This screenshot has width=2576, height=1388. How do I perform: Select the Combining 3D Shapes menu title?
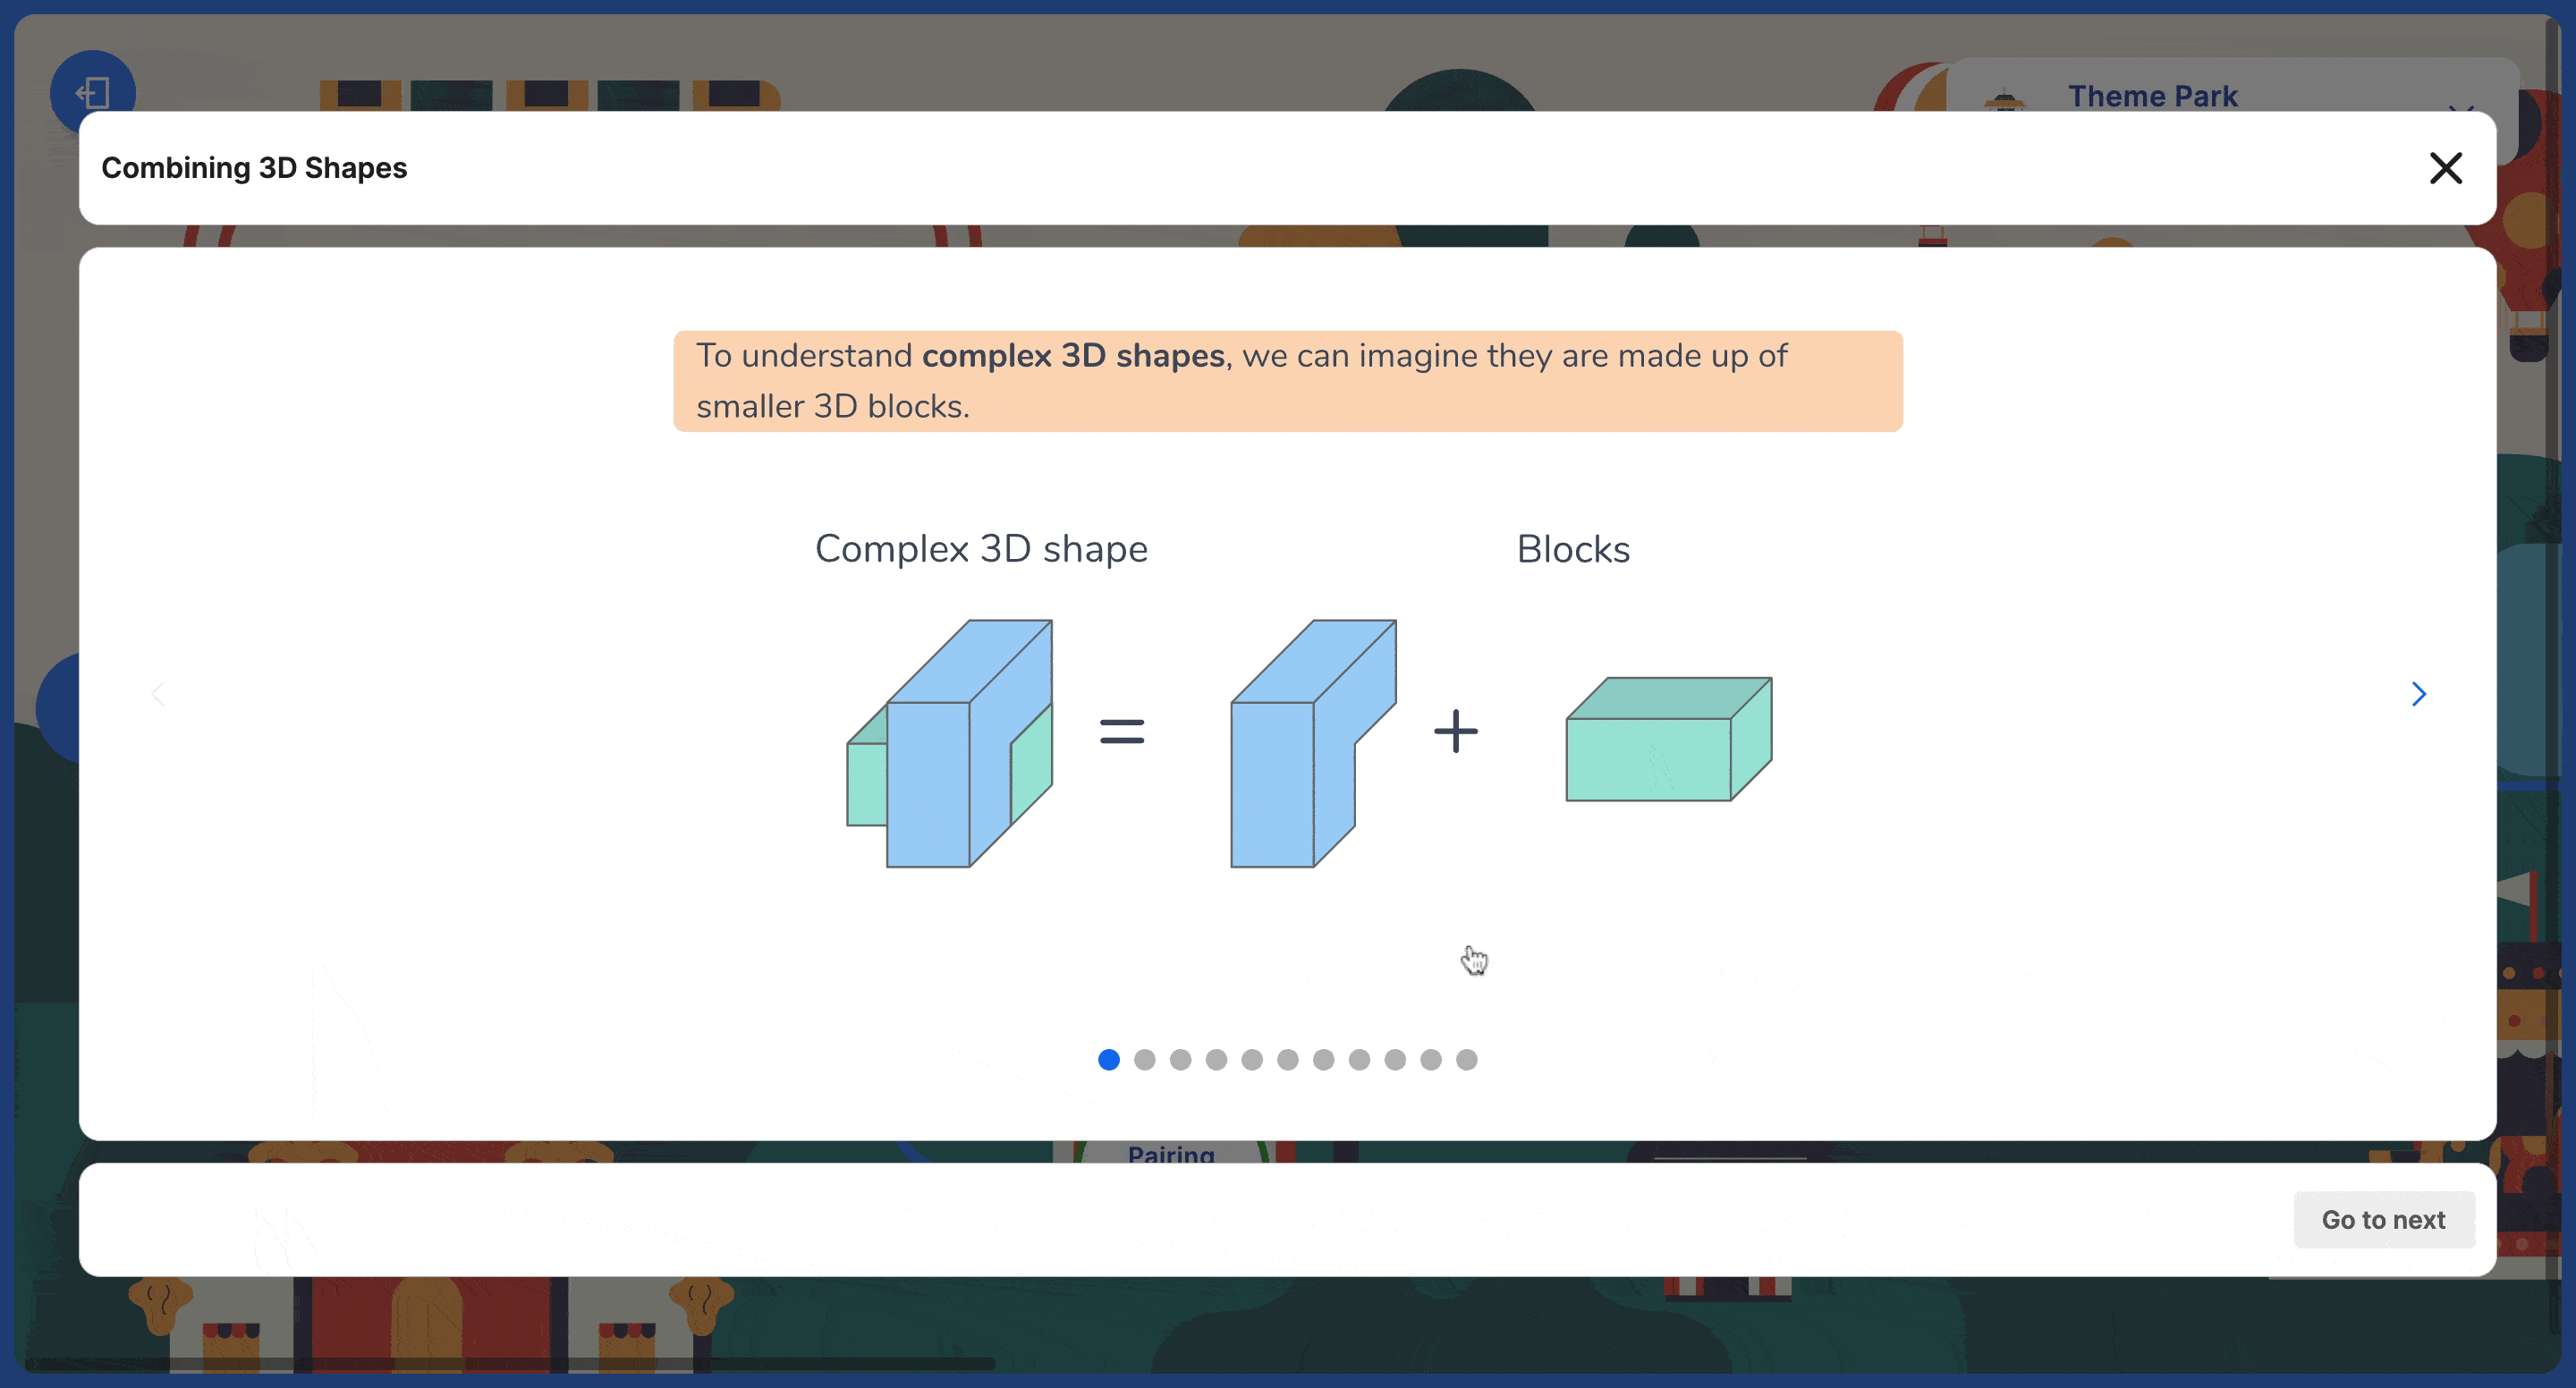coord(253,165)
